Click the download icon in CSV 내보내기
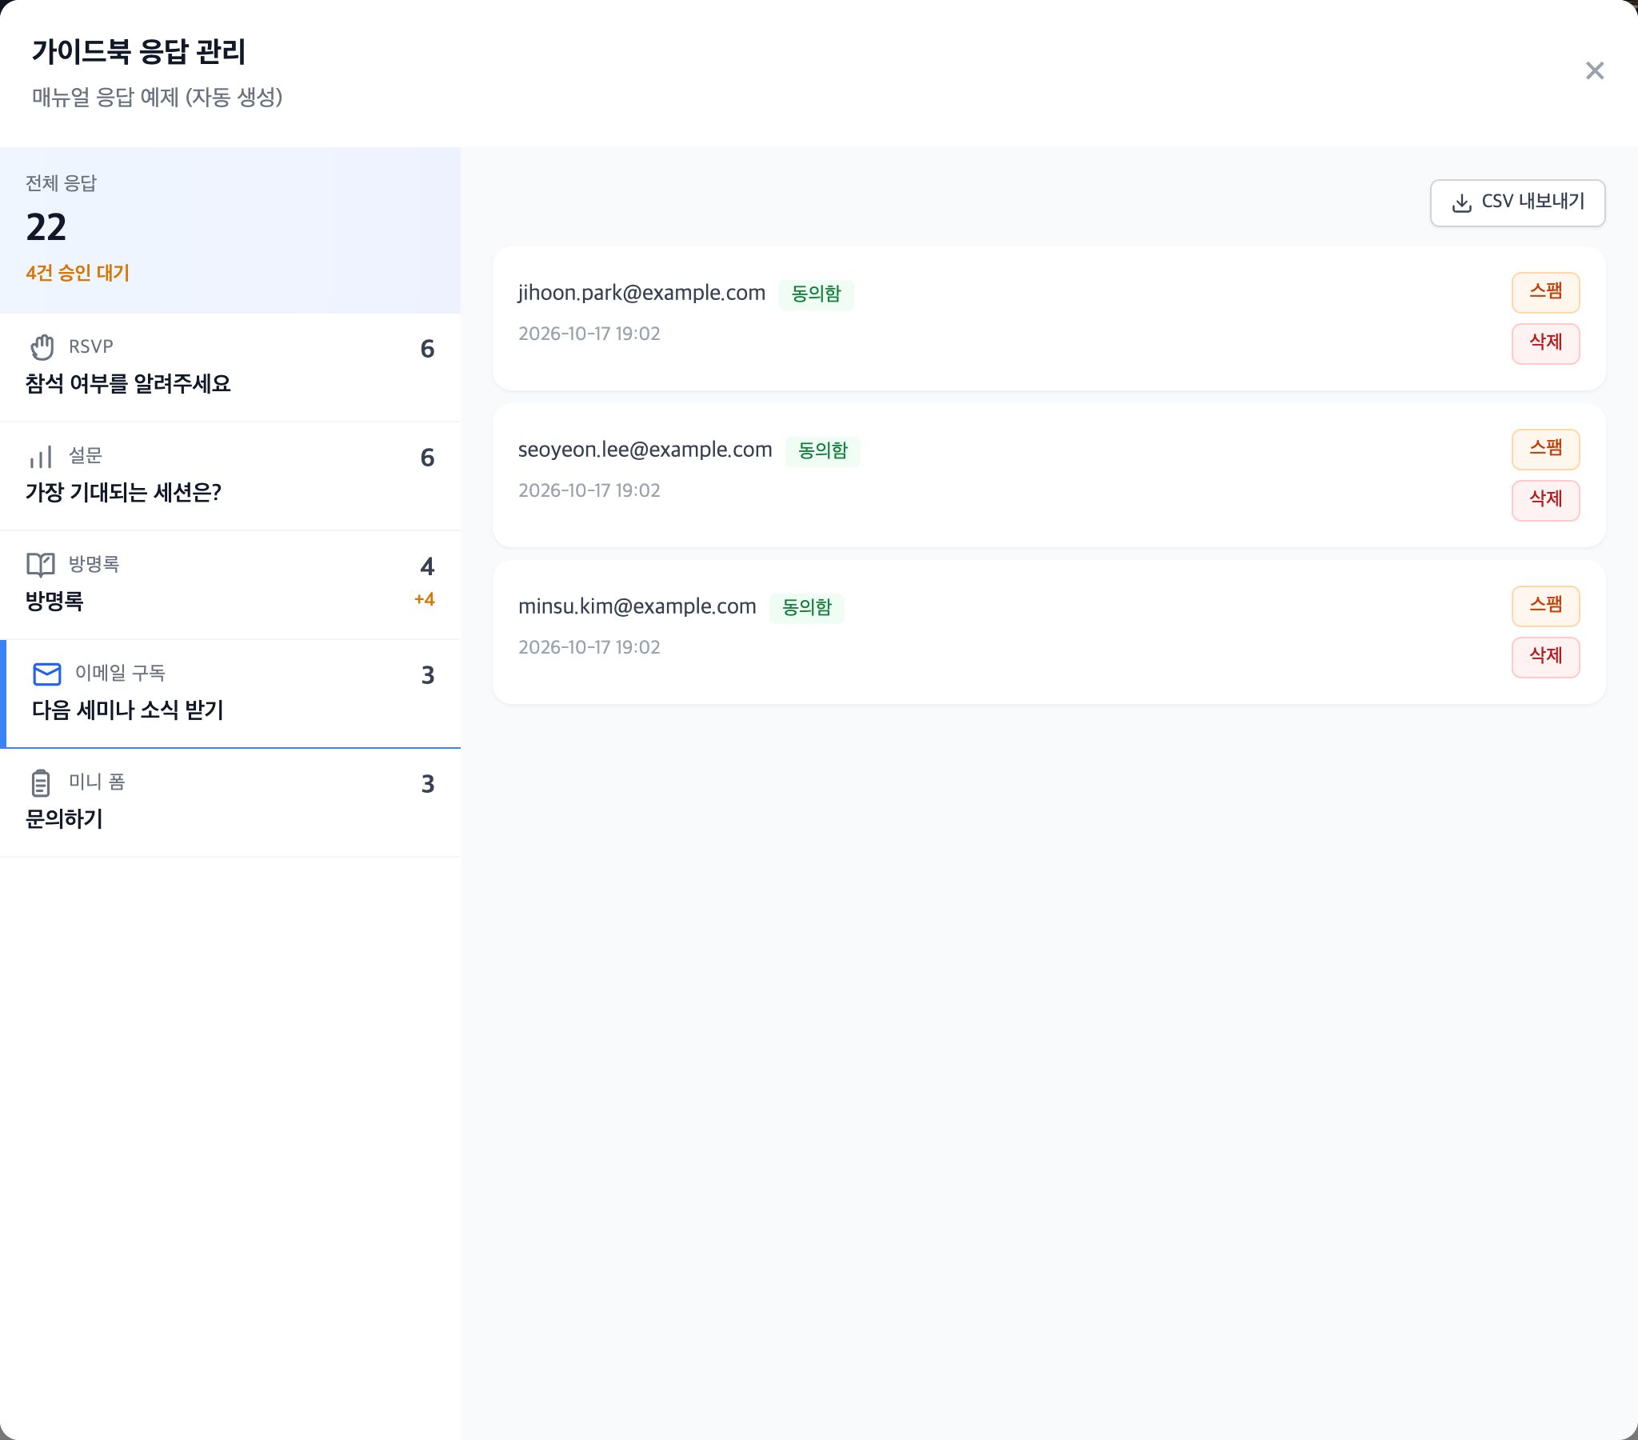1638x1440 pixels. pyautogui.click(x=1461, y=203)
